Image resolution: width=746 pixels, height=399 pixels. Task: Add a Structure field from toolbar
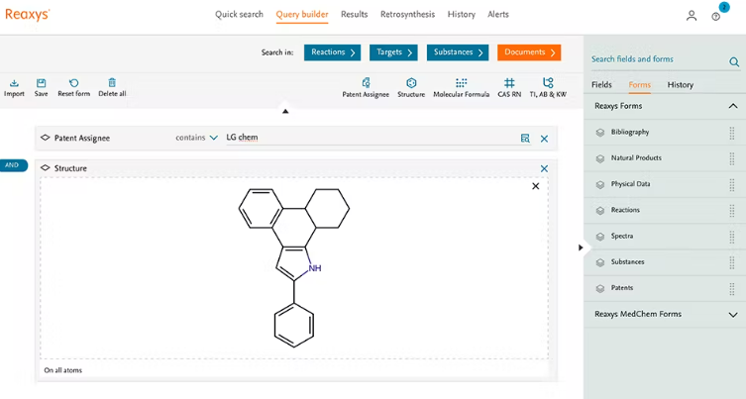tap(411, 88)
